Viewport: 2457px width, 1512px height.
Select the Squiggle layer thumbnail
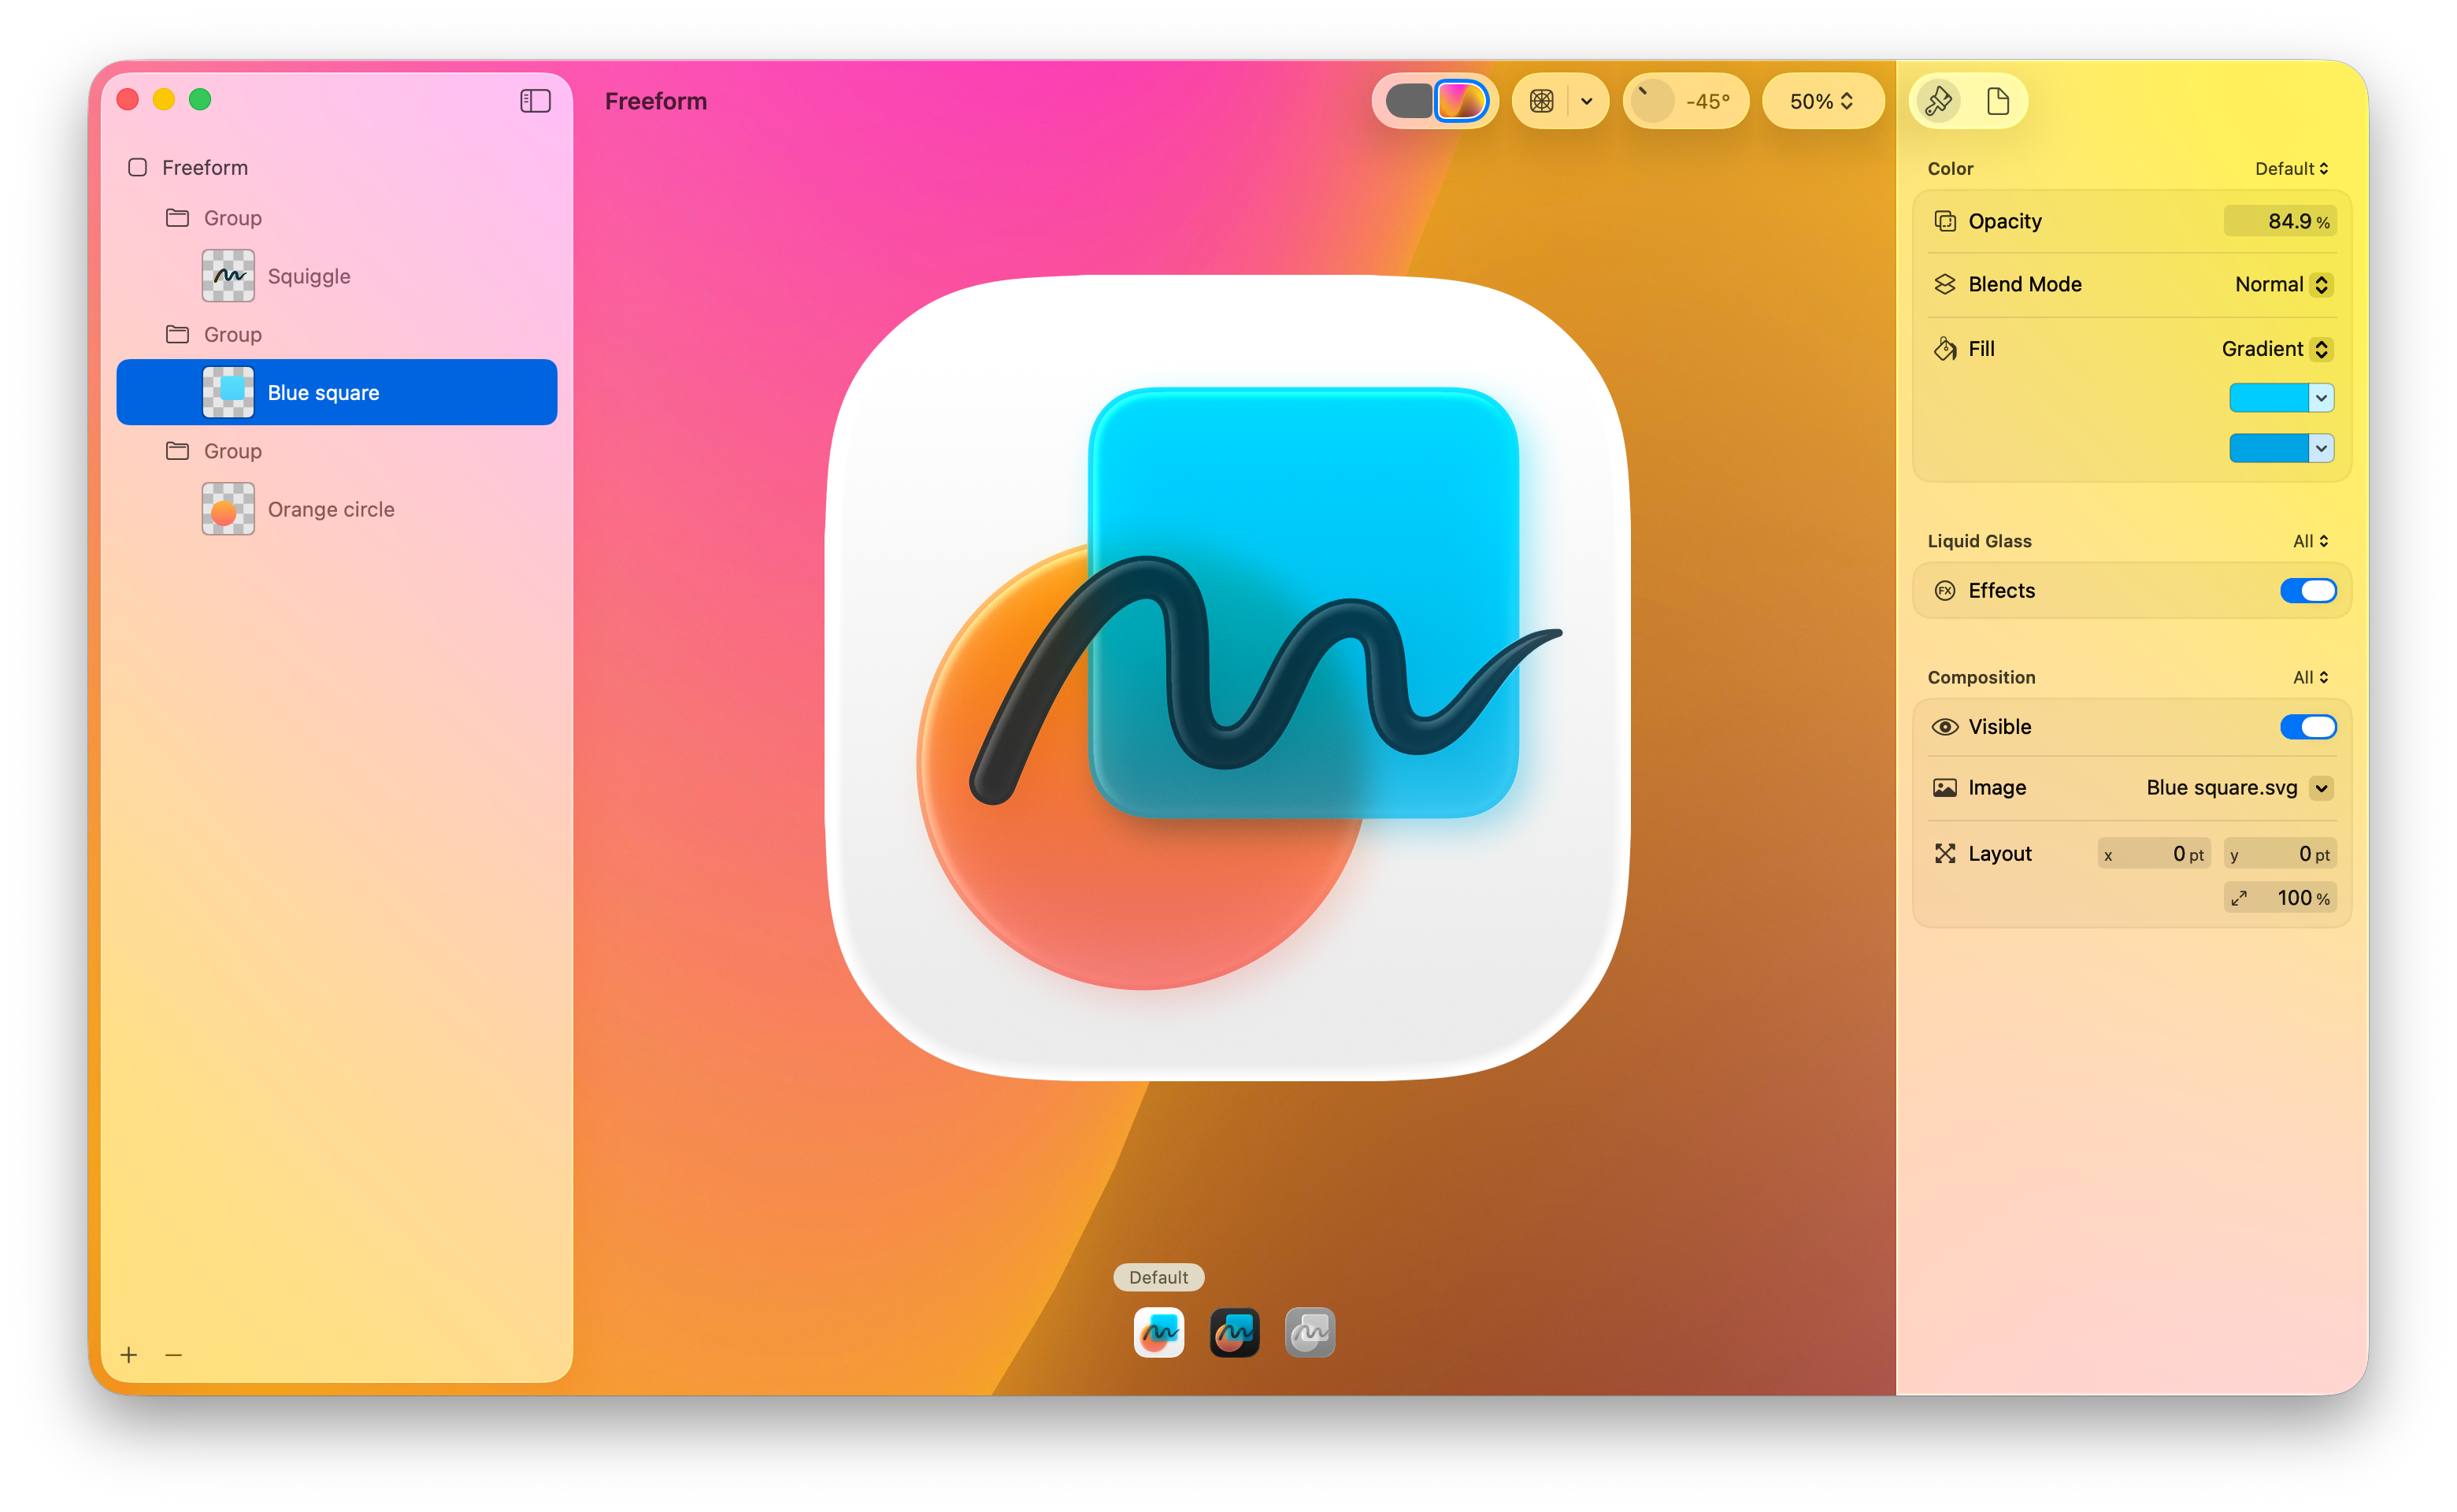(x=228, y=275)
